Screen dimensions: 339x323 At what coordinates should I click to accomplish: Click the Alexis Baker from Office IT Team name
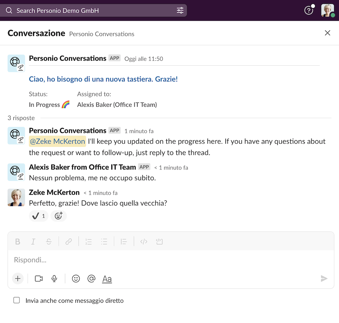(82, 167)
